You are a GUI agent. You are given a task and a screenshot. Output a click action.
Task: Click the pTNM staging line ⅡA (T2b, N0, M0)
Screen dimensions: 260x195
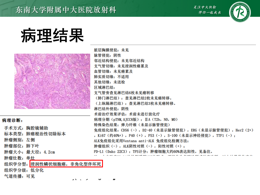(x=136, y=119)
